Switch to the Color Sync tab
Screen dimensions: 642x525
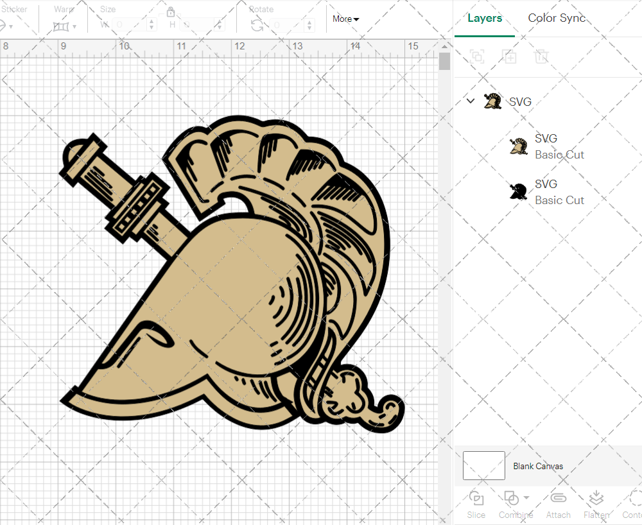(x=557, y=19)
